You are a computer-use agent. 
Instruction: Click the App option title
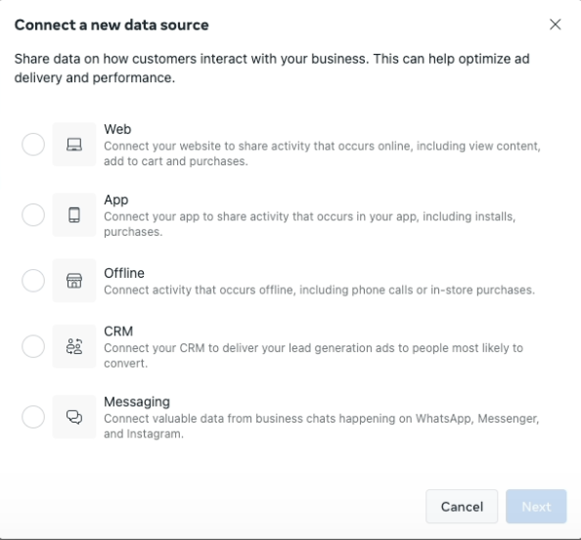(116, 201)
